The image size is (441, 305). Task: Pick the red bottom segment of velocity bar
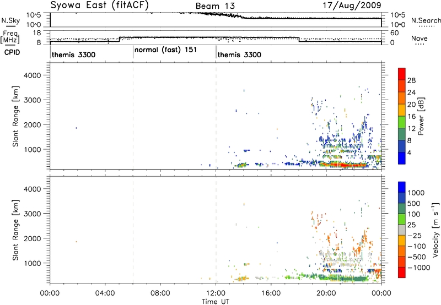click(x=402, y=273)
